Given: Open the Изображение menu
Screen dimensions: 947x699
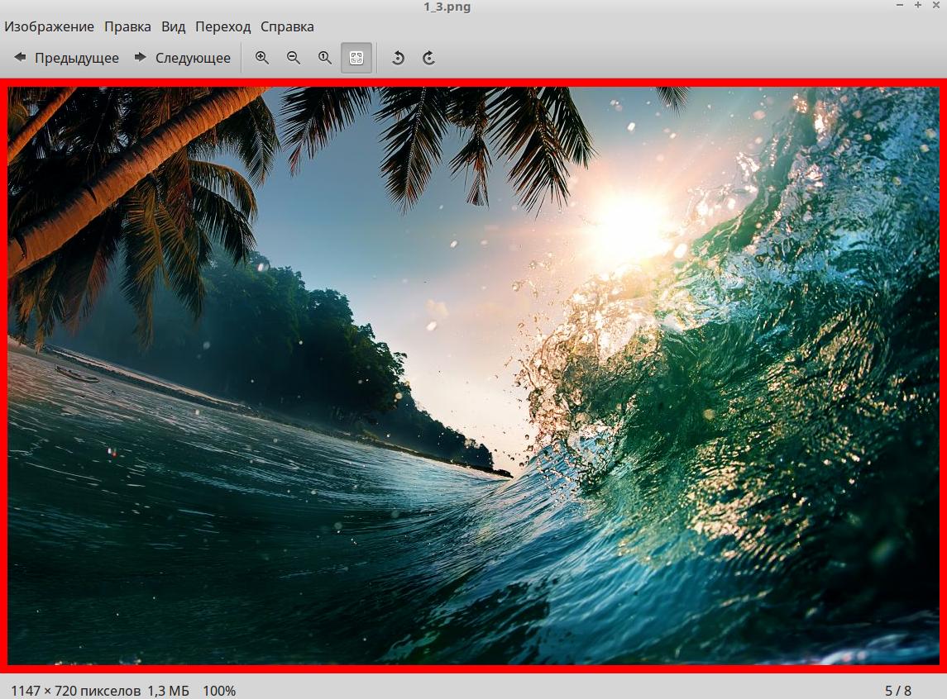Looking at the screenshot, I should (x=49, y=26).
